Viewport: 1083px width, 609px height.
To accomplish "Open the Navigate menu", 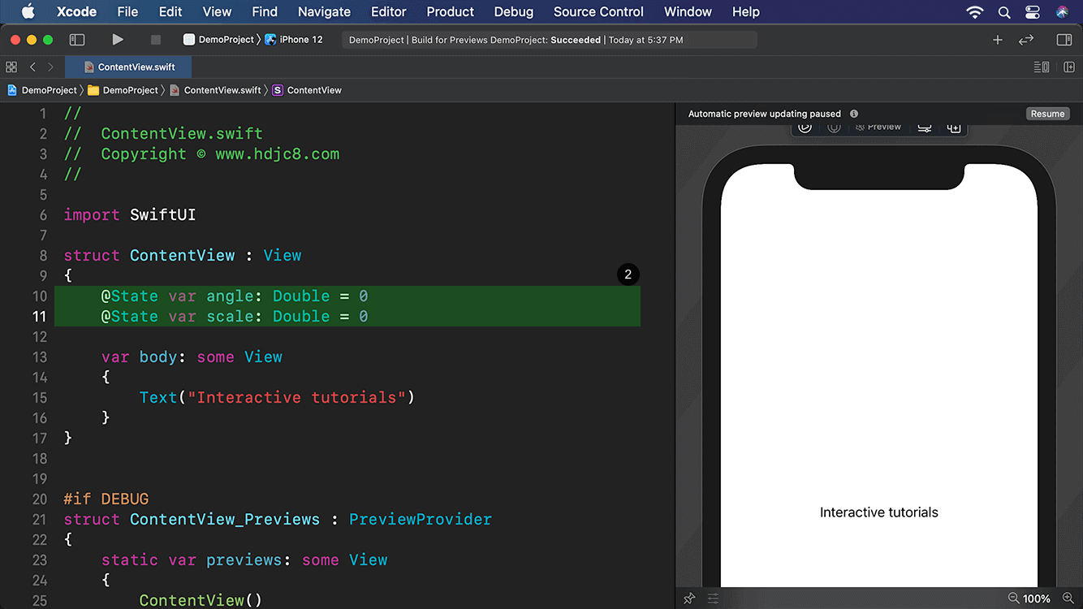I will coord(324,11).
